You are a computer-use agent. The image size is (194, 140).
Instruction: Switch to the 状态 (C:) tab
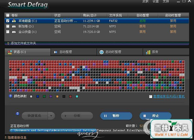pyautogui.click(x=27, y=52)
